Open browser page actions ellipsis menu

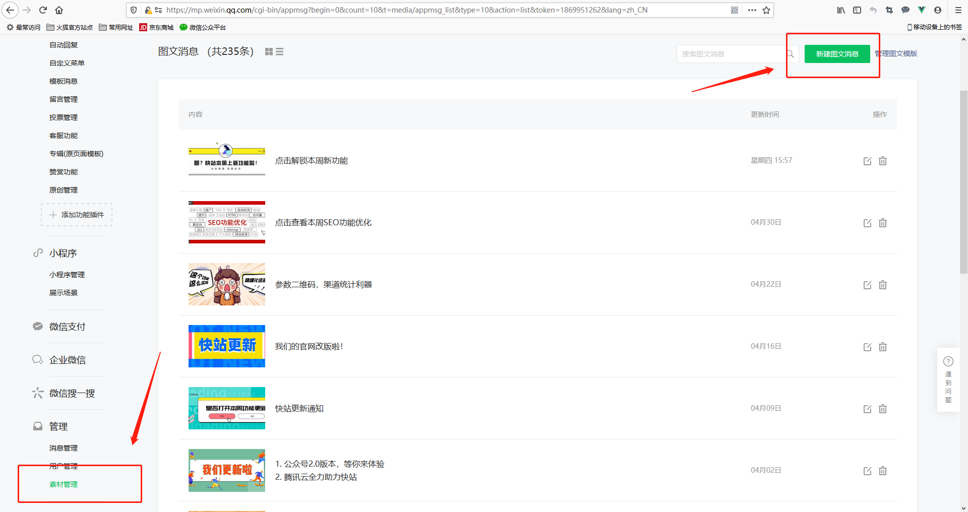pyautogui.click(x=752, y=10)
